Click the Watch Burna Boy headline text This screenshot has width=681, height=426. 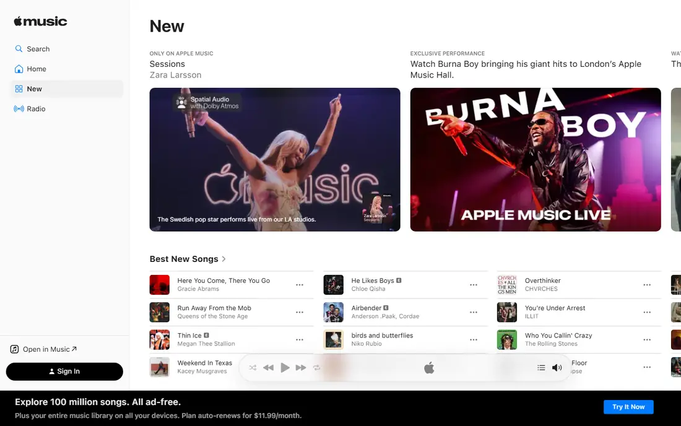point(526,69)
